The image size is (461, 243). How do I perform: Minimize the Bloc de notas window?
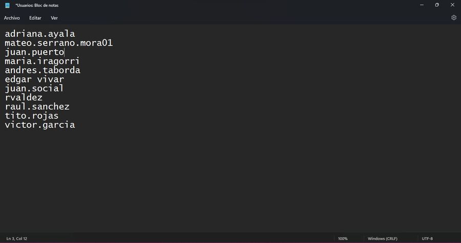[422, 5]
